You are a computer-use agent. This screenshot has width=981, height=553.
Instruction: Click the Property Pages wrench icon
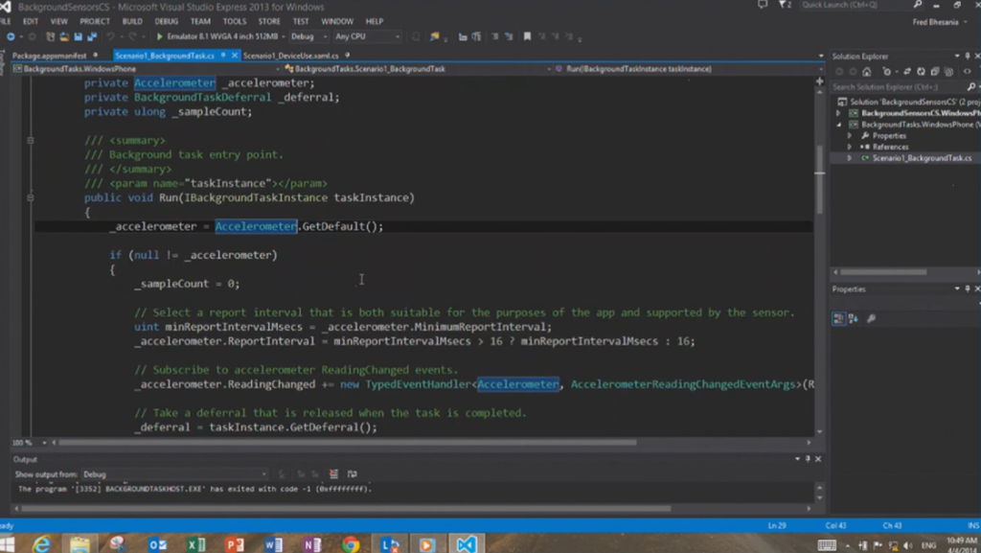(871, 318)
